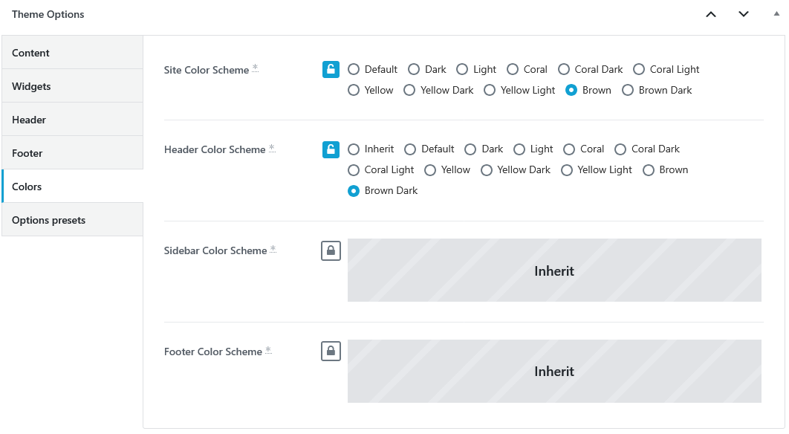789x434 pixels.
Task: Click asterisk icon beside Site Color Scheme
Action: tap(255, 68)
